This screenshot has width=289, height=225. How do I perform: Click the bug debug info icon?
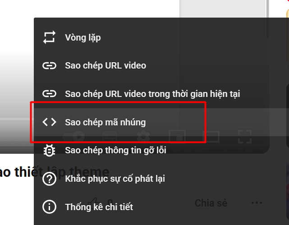coord(49,150)
